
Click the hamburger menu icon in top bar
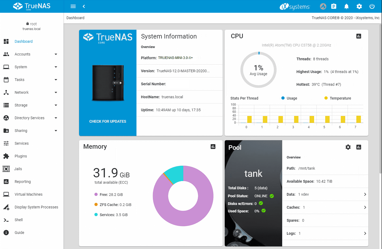click(x=73, y=6)
